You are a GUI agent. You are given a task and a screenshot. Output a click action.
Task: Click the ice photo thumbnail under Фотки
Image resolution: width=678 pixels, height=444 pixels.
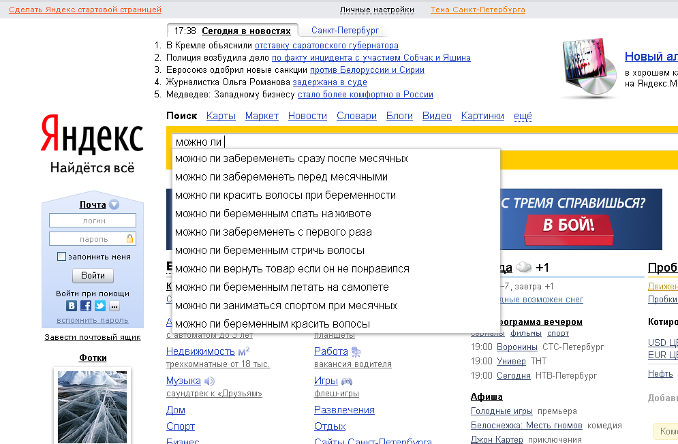tap(93, 407)
